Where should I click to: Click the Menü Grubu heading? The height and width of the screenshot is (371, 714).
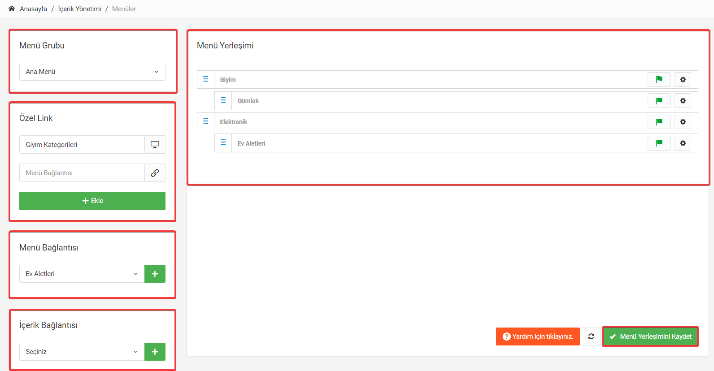[x=42, y=46]
